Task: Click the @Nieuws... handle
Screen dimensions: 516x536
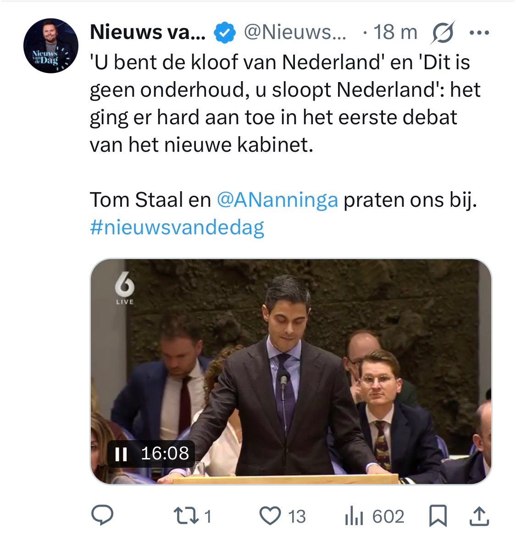Action: (x=295, y=32)
